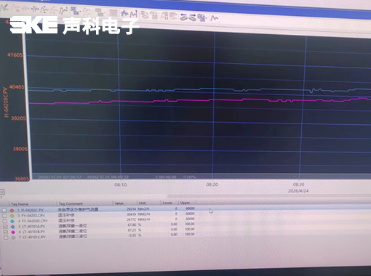The width and height of the screenshot is (371, 276).
Task: Open dropdown arrow left of the last wave icon
Action: click(x=206, y=18)
